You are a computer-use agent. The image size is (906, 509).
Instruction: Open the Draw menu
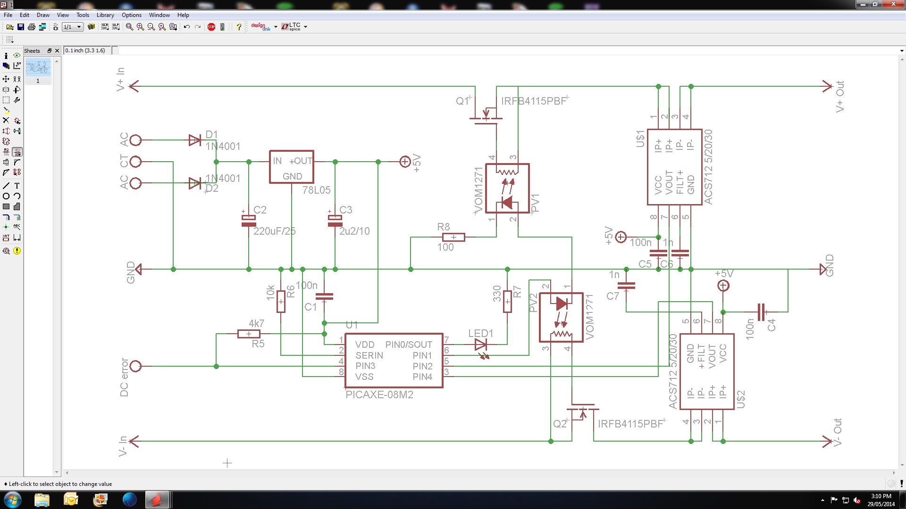click(43, 15)
